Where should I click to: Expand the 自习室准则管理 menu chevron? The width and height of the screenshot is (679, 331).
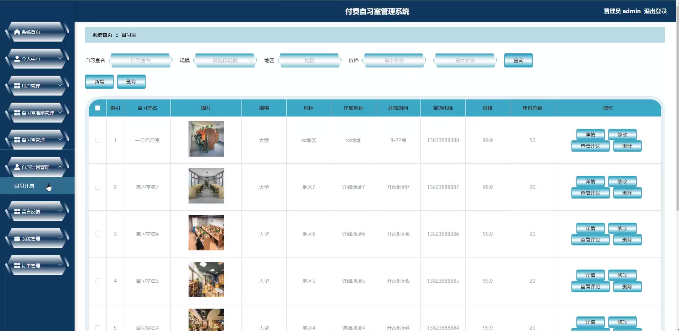tap(60, 112)
